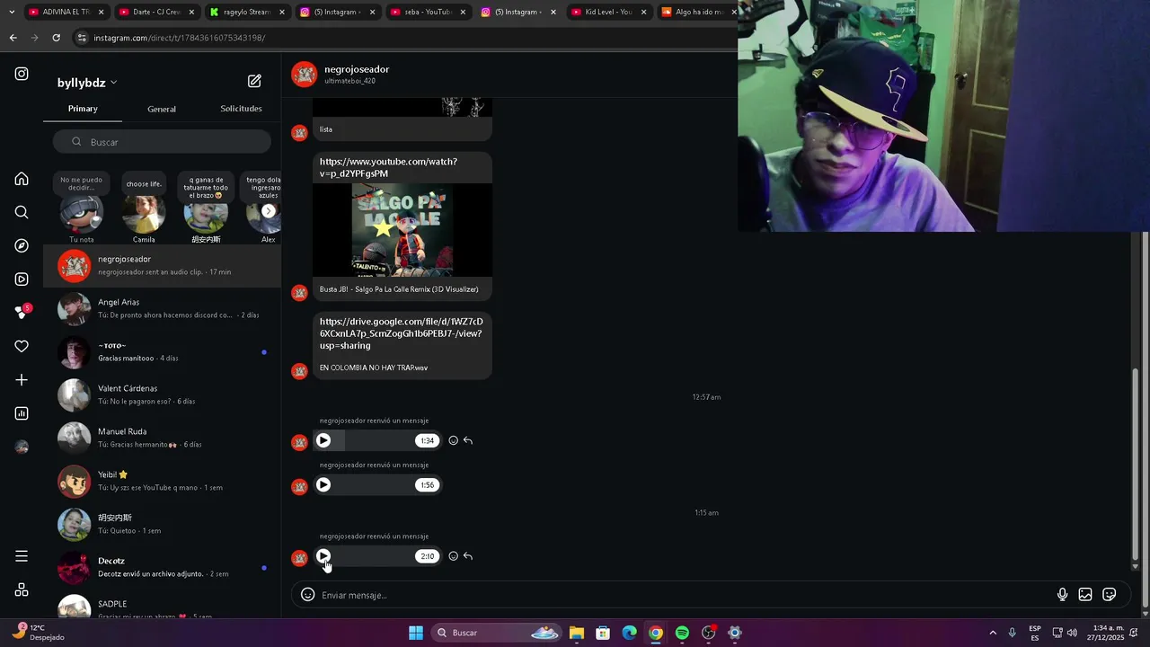Select the Solicitudes inbox tab

coord(241,109)
